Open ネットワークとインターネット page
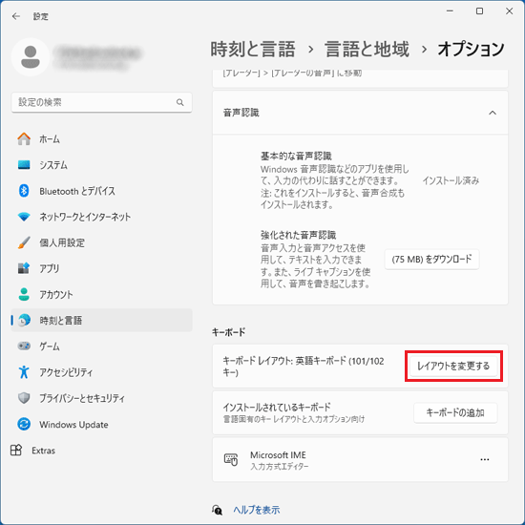Viewport: 525px width, 525px height. pyautogui.click(x=101, y=217)
